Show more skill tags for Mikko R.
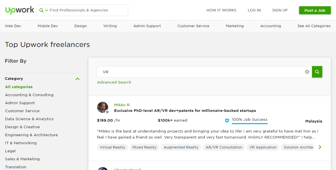Image resolution: width=336 pixels, height=170 pixels. [320, 147]
